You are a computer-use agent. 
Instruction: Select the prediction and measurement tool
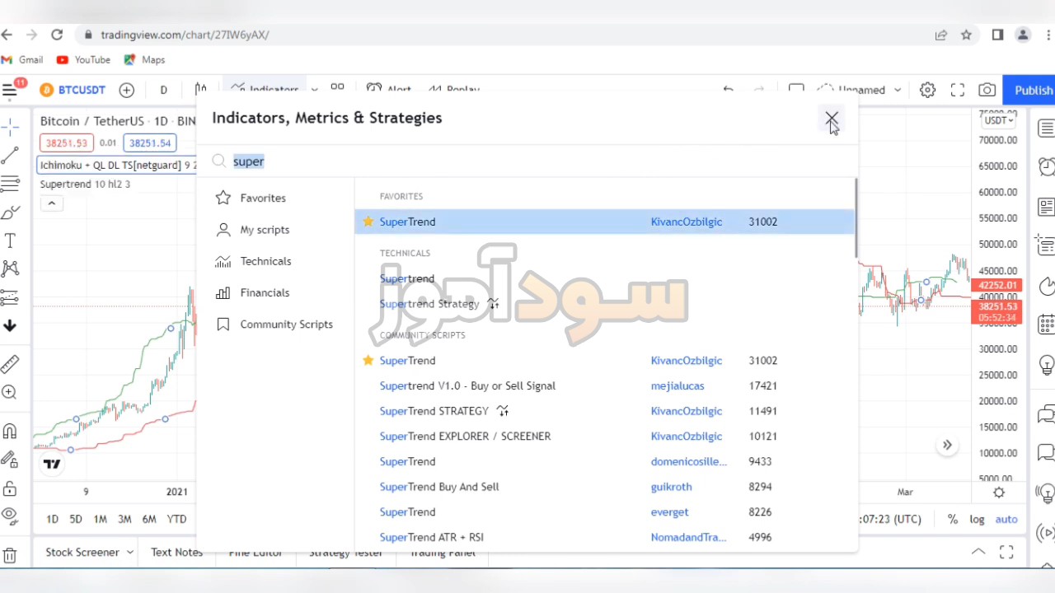coord(10,296)
